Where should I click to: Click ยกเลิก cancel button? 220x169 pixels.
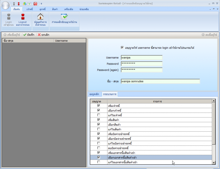coord(44,35)
